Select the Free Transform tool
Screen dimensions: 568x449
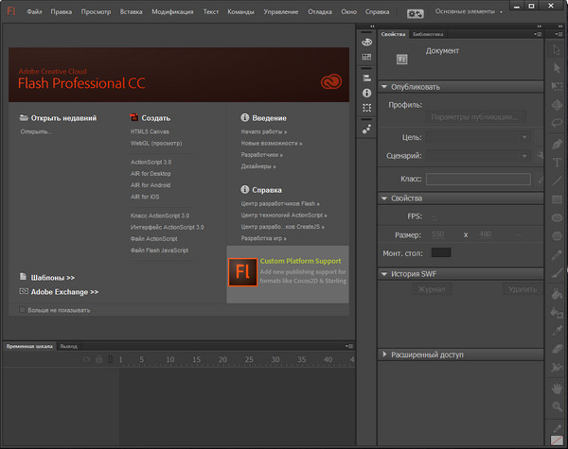[557, 86]
